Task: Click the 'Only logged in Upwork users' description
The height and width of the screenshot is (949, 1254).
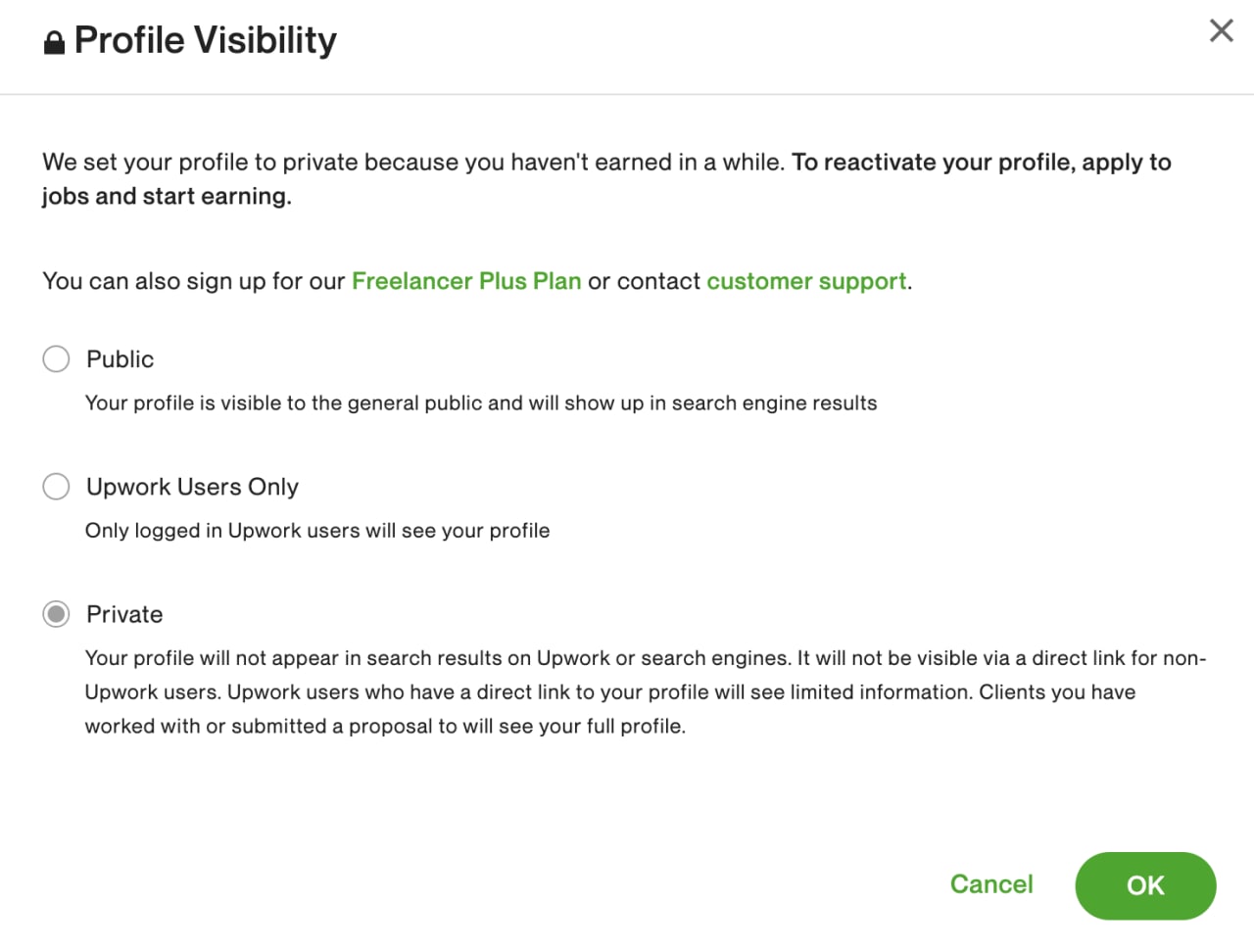Action: [317, 531]
